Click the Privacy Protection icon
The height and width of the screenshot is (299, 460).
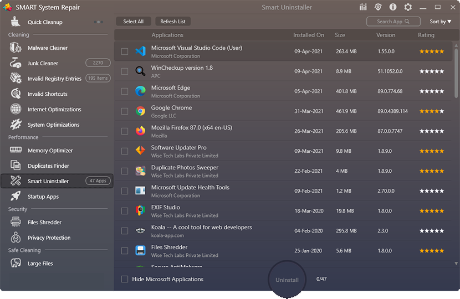[x=16, y=238]
